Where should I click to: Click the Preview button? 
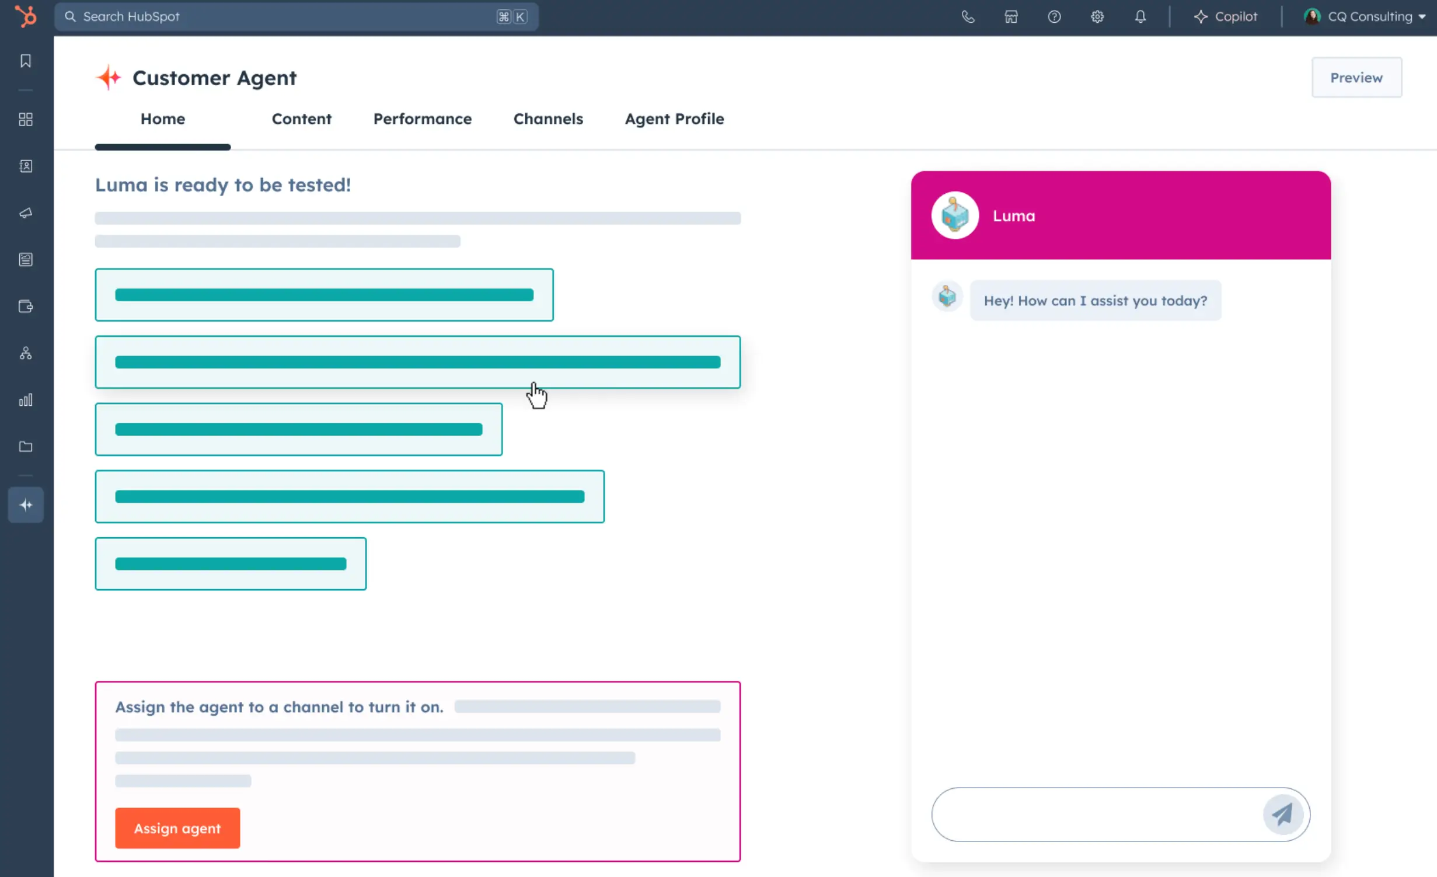click(1356, 78)
